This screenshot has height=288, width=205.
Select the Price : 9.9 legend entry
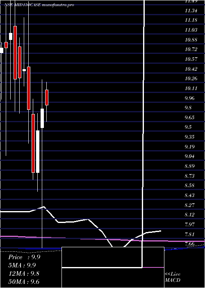click(x=24, y=257)
